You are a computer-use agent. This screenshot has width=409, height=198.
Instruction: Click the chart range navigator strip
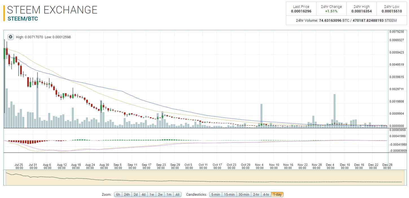click(x=204, y=177)
